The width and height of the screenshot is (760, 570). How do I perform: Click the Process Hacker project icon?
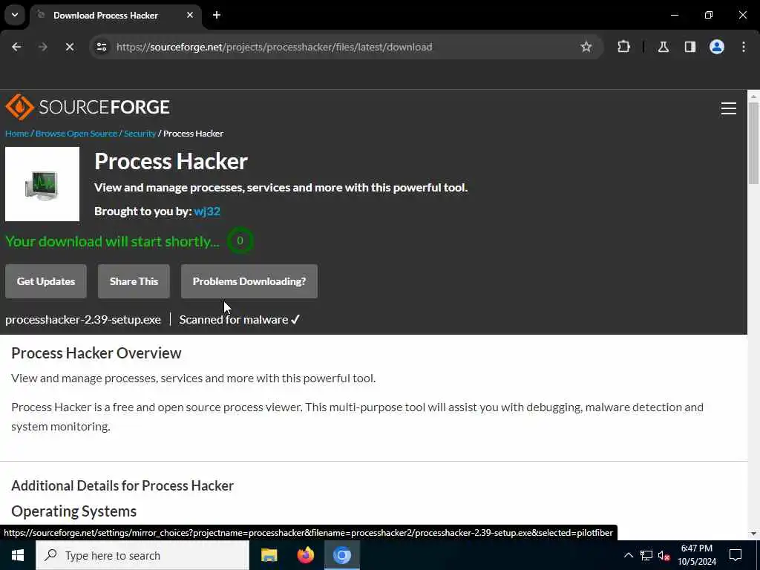coord(42,184)
